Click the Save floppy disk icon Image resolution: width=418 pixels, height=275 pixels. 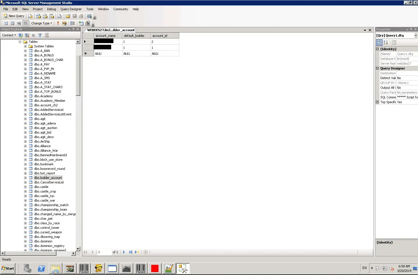pyautogui.click(x=75, y=16)
